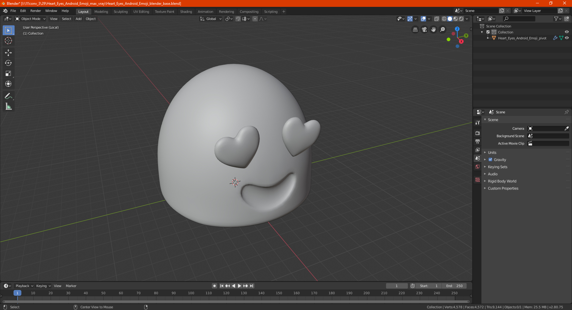Click the zoom view magnifier icon
Screen dimensions: 572x310
click(443, 30)
